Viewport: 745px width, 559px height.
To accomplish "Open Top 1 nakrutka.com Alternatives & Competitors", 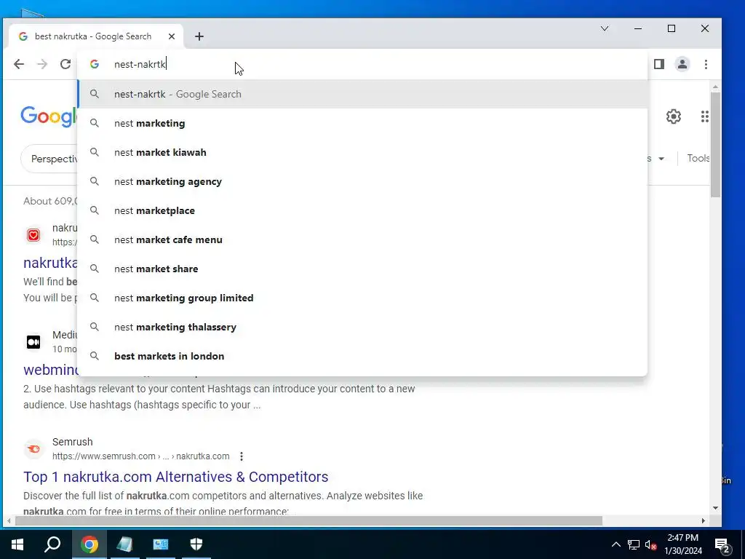I will coord(176,476).
